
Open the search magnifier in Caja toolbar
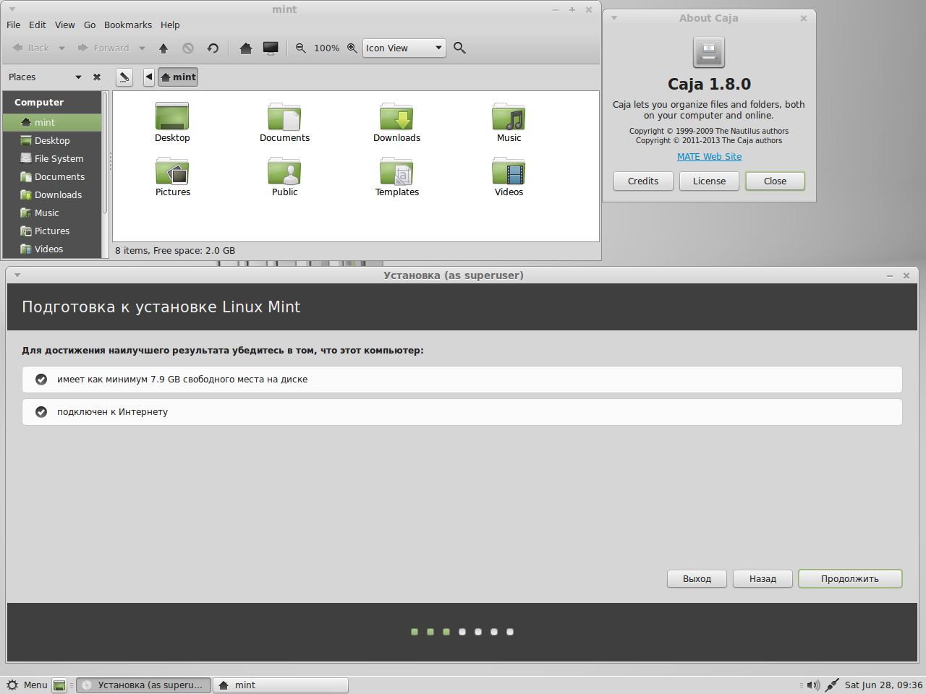[459, 48]
